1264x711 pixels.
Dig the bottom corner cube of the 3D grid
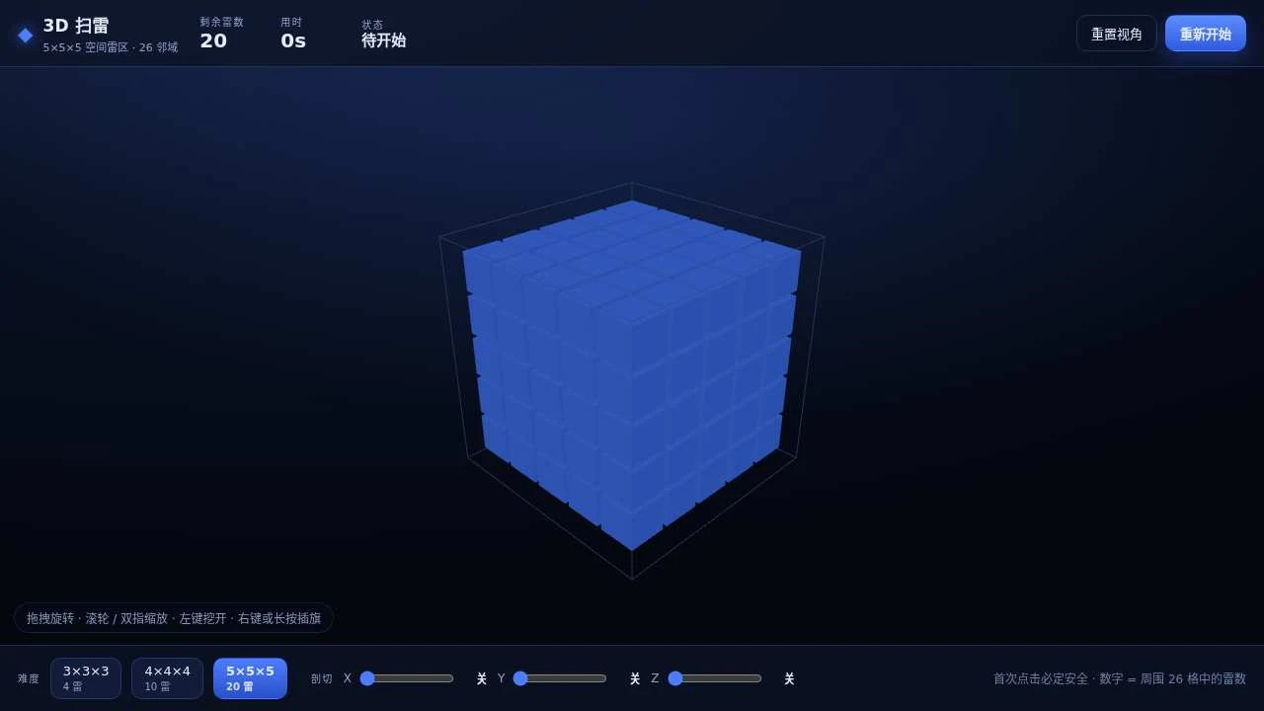point(632,523)
